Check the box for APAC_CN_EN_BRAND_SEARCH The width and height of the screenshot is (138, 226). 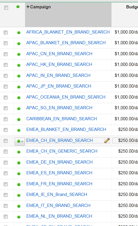click(x=5, y=54)
